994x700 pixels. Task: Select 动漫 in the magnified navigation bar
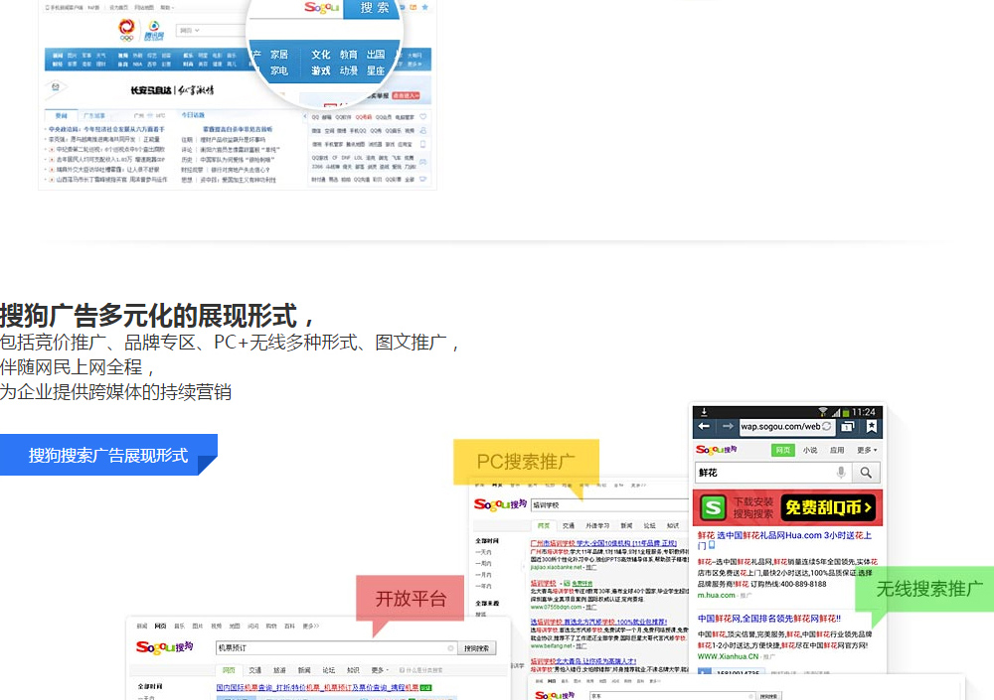click(348, 70)
